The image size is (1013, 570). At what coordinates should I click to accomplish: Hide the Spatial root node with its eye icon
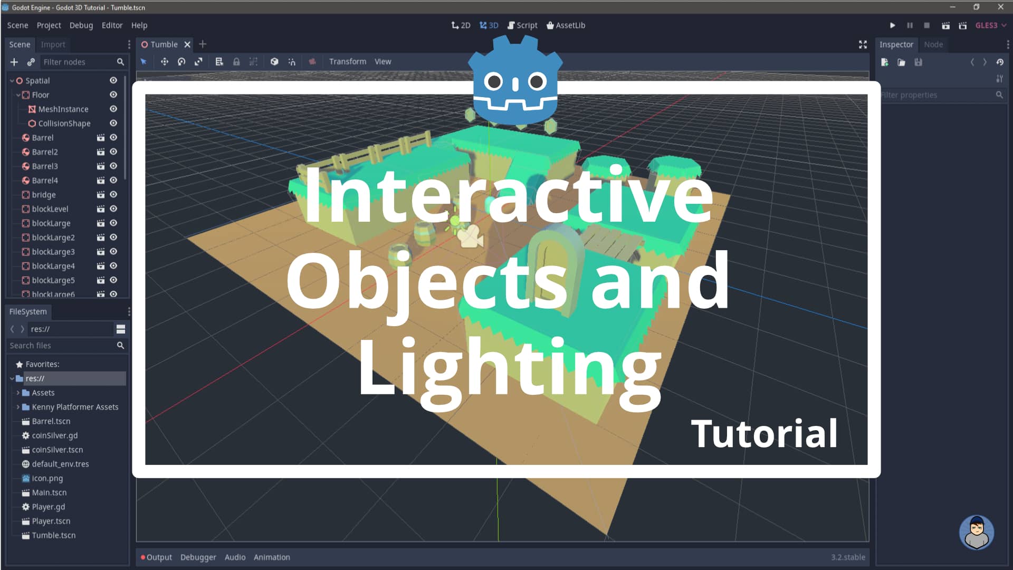pos(113,80)
